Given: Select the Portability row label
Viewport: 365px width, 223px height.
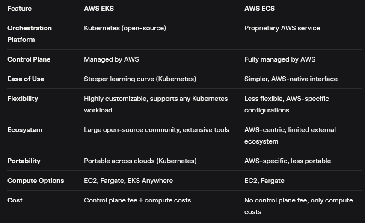Looking at the screenshot, I should pos(24,161).
